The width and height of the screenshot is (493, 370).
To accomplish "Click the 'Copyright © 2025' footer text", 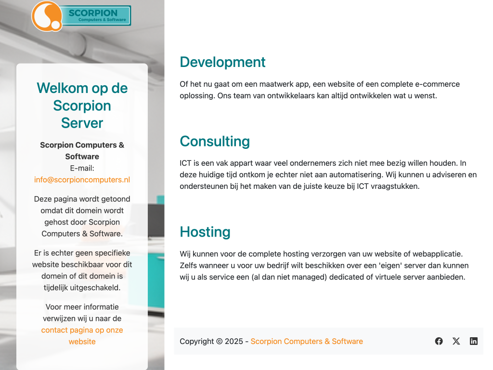I will (x=211, y=341).
